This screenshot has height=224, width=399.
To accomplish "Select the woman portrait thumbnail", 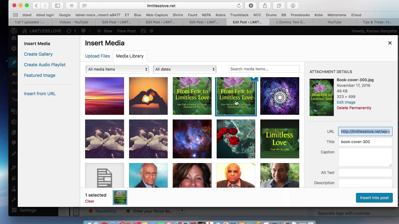I will (x=192, y=175).
